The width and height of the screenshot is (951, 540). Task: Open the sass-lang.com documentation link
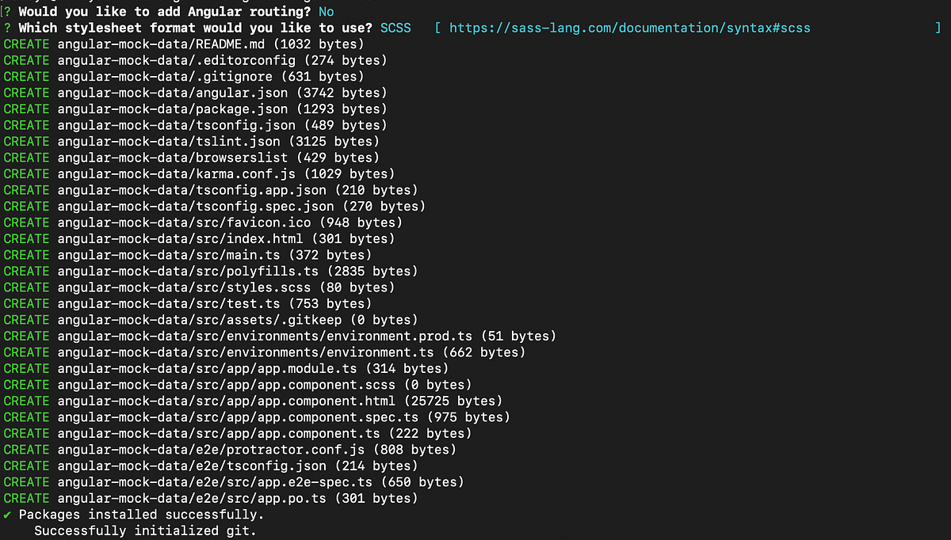coord(630,28)
